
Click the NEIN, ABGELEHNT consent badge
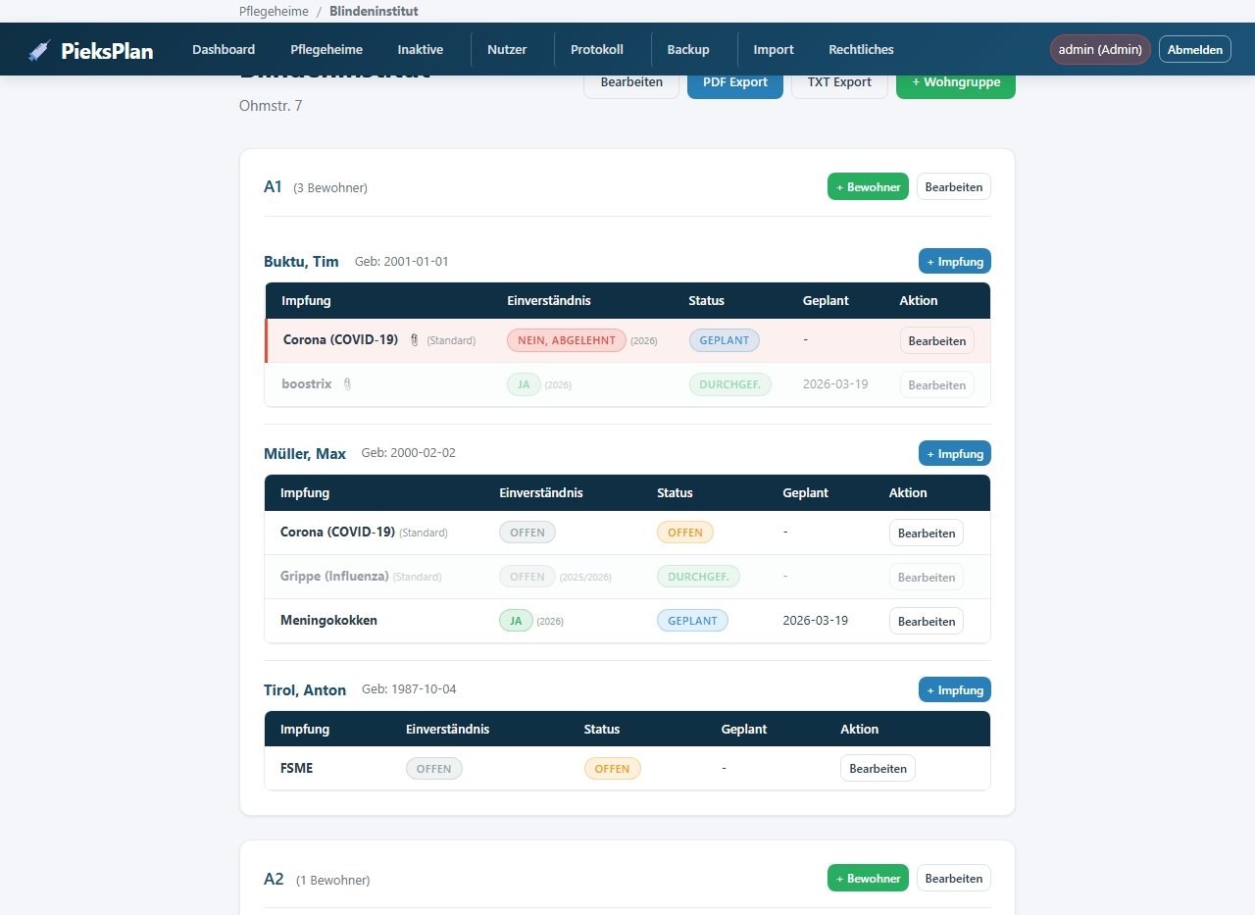pyautogui.click(x=566, y=340)
